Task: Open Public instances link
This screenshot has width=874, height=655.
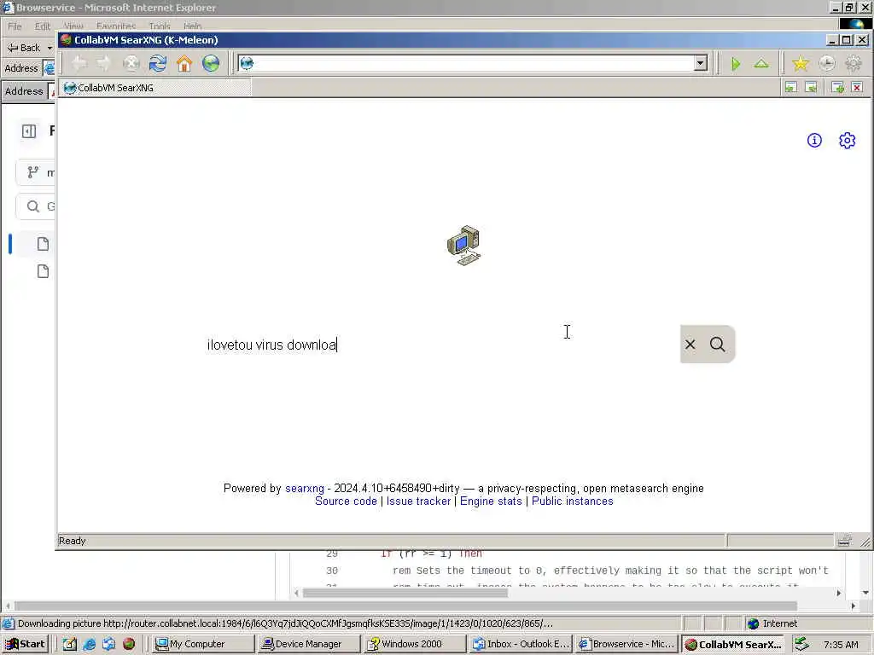Action: click(x=573, y=501)
